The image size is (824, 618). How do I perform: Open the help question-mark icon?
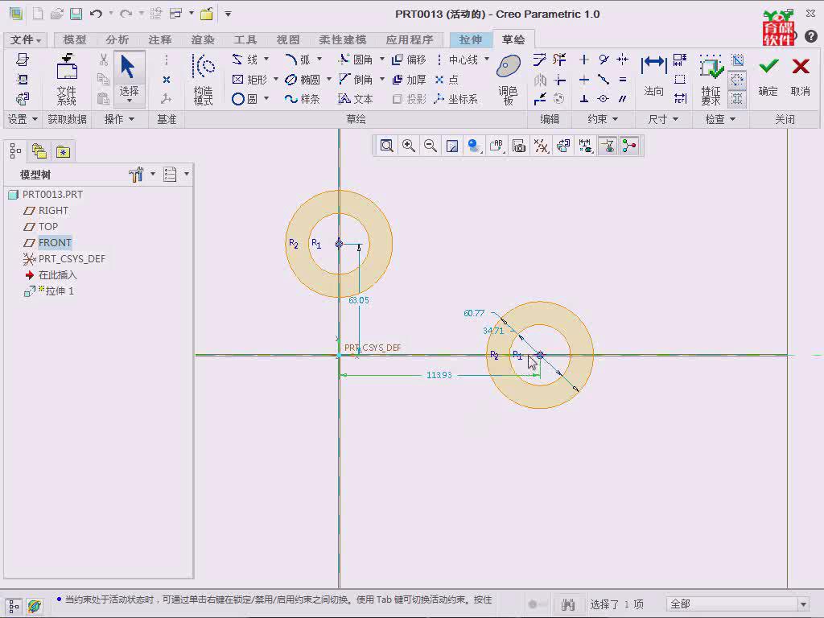(x=811, y=36)
